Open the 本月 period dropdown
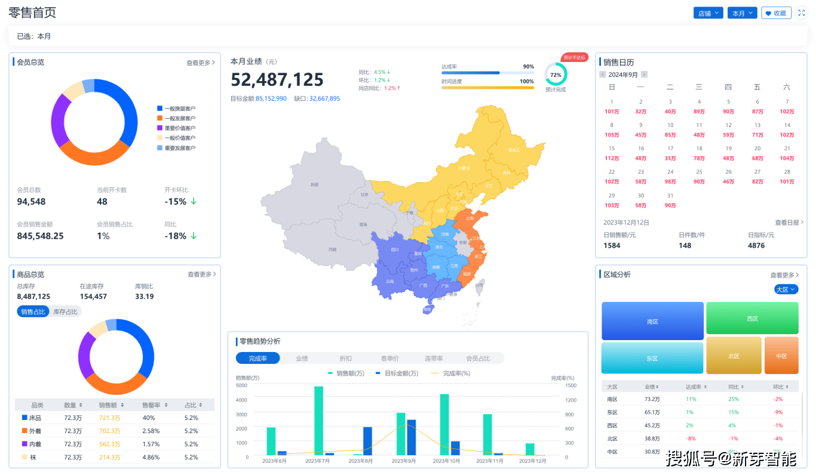The image size is (816, 476). click(x=743, y=13)
